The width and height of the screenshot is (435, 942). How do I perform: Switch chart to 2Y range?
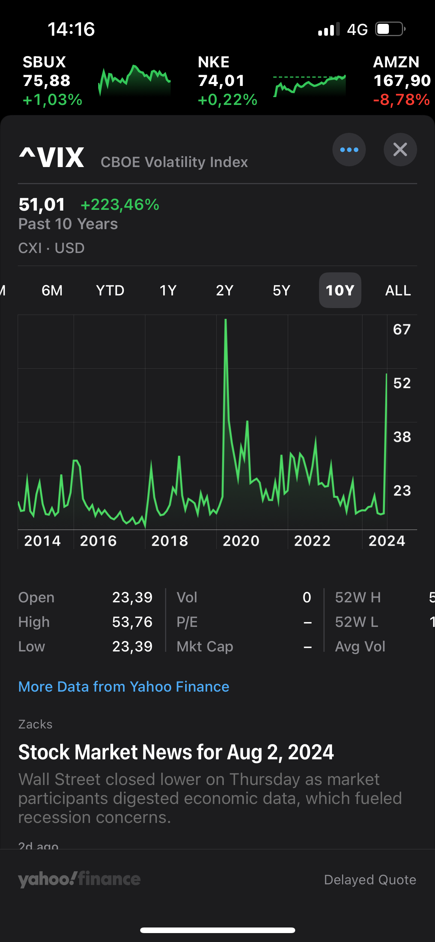pos(225,290)
